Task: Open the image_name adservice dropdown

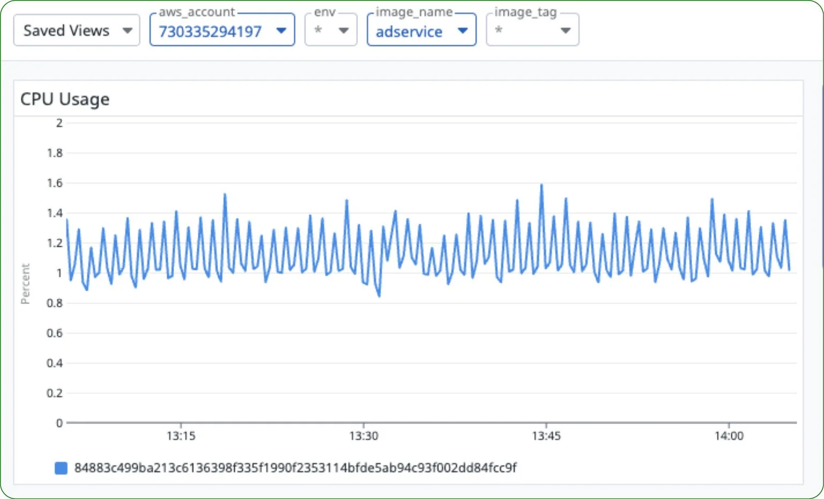Action: [422, 31]
